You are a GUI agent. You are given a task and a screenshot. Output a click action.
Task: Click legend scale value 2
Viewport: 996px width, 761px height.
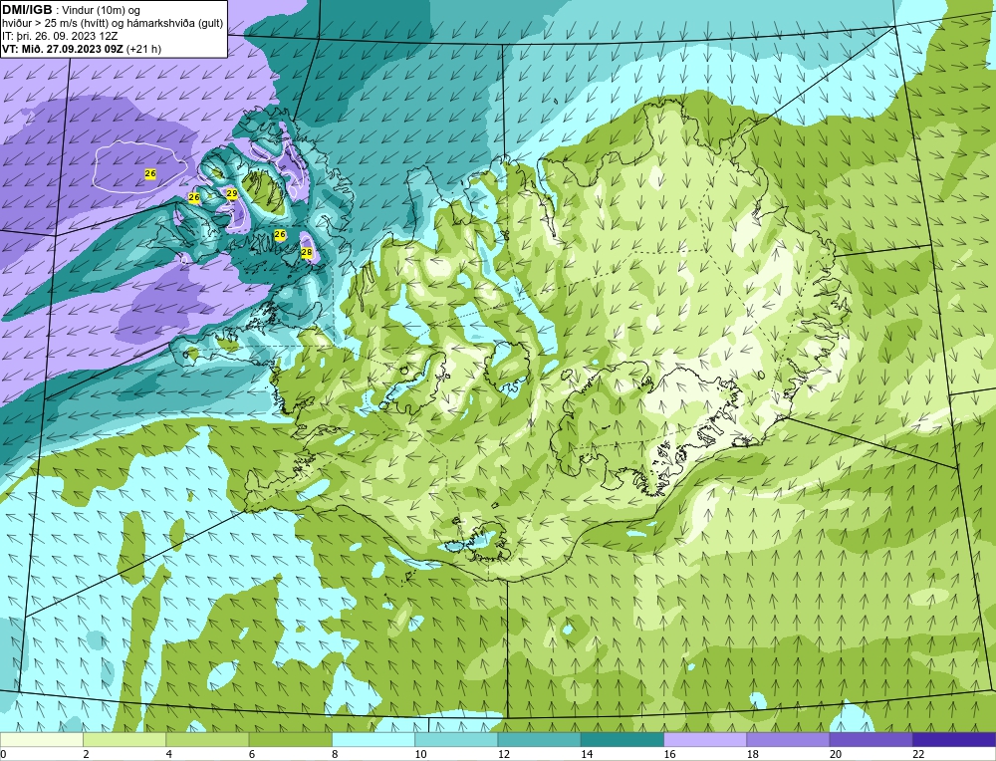86,754
